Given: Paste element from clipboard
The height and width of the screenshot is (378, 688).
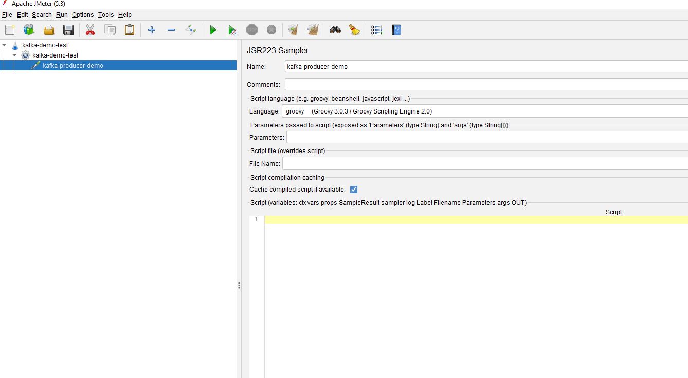Looking at the screenshot, I should tap(129, 30).
